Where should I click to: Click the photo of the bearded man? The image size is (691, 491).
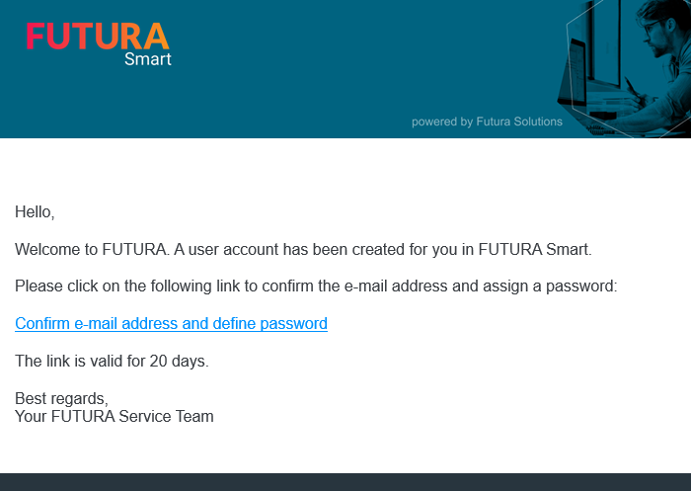[x=659, y=49]
